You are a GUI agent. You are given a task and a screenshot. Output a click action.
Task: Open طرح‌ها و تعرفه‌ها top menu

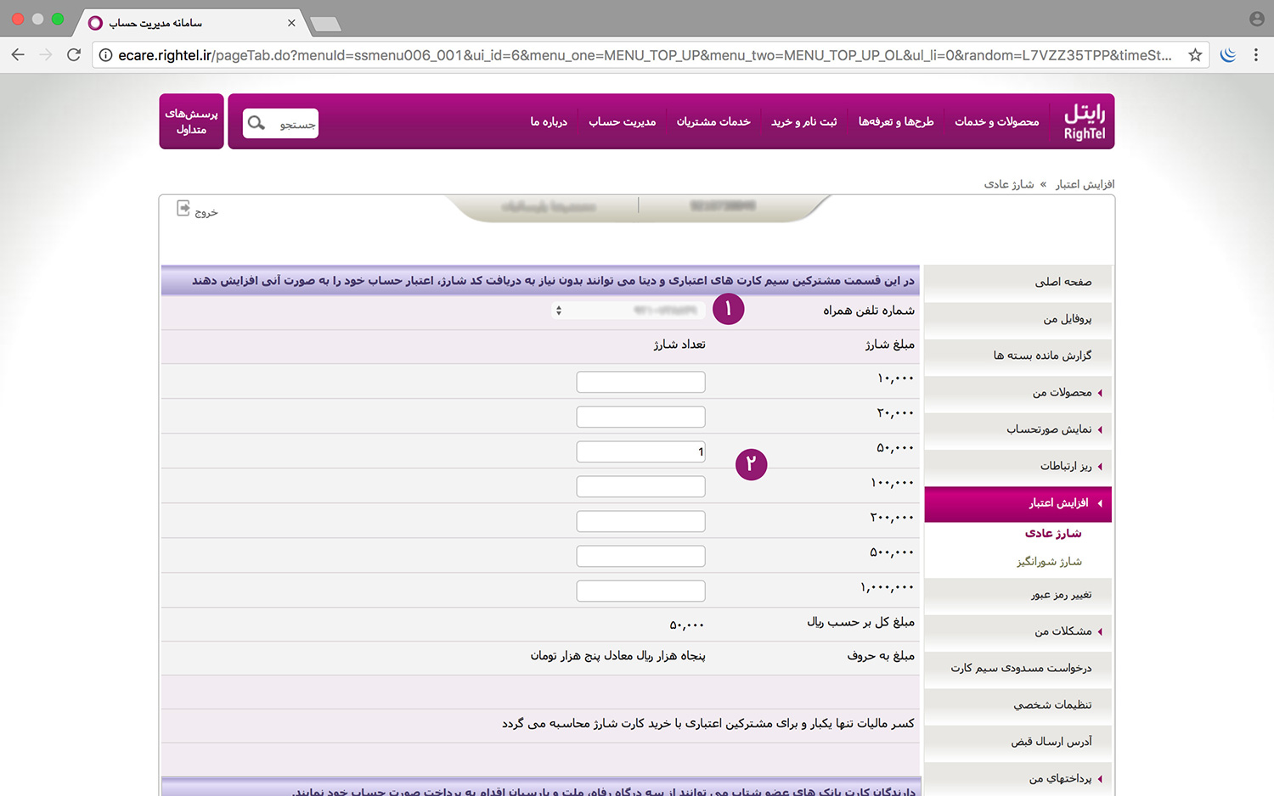click(896, 122)
